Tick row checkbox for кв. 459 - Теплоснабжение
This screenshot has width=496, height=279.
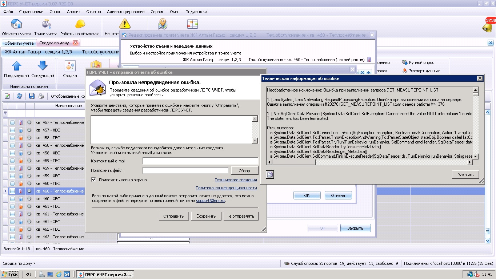(12, 168)
